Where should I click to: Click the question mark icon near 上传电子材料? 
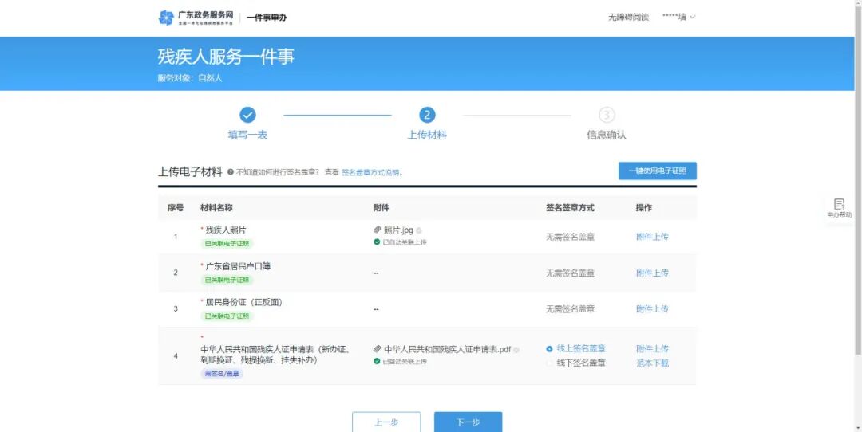(231, 172)
